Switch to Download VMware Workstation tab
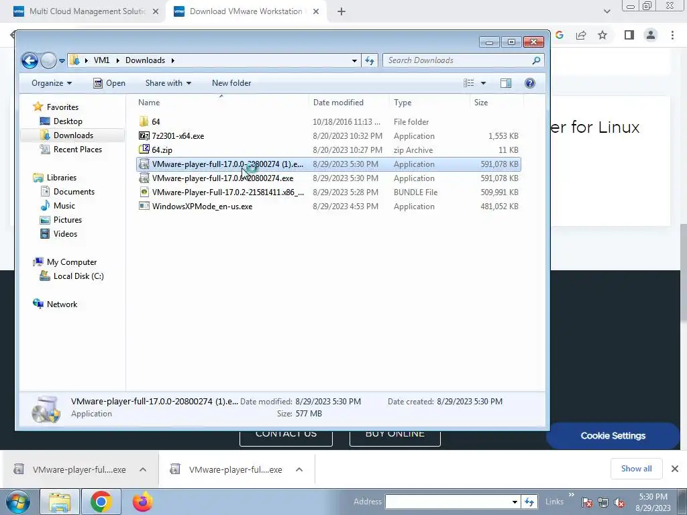 [246, 11]
